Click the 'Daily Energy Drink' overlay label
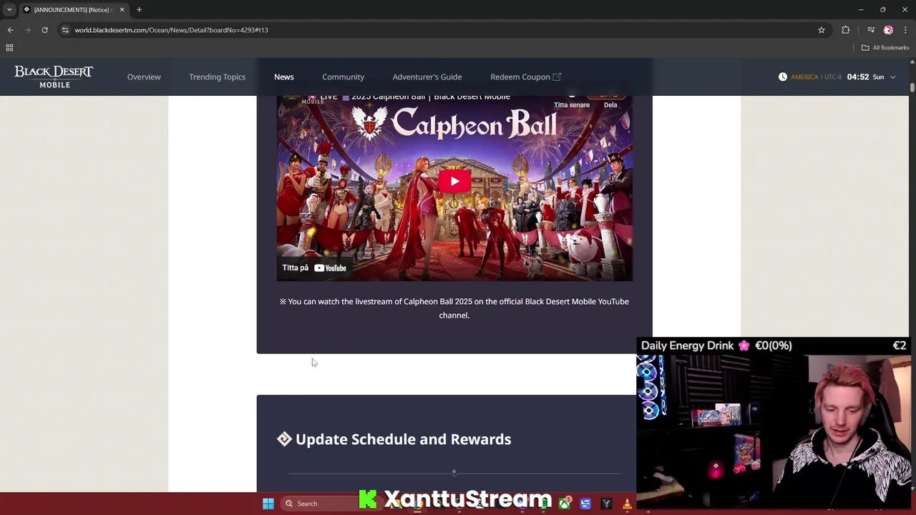 coord(688,345)
